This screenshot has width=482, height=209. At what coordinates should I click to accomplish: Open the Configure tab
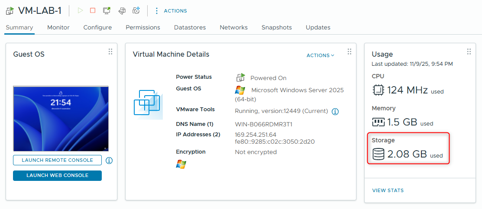pyautogui.click(x=97, y=27)
